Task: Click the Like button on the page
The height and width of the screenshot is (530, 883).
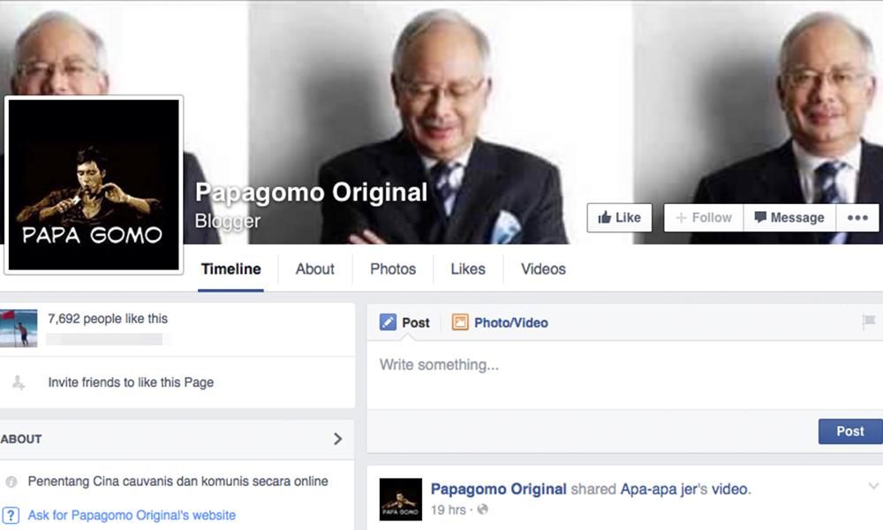Action: pyautogui.click(x=619, y=217)
